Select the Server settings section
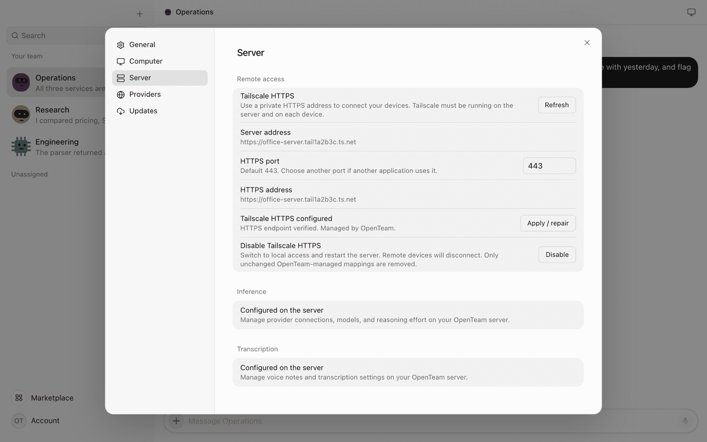The image size is (707, 442). pyautogui.click(x=160, y=78)
